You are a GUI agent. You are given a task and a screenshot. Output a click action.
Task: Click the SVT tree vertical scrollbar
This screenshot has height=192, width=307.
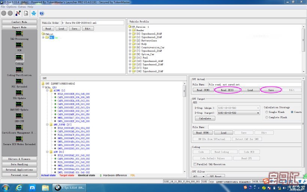185,127
